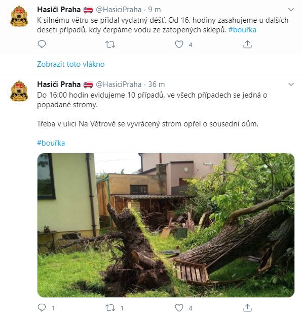Image resolution: width=302 pixels, height=316 pixels.
Task: Open #bouřka hashtag in the first tweet
Action: pyautogui.click(x=242, y=30)
